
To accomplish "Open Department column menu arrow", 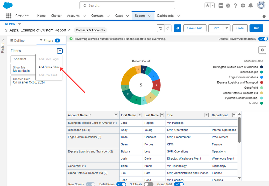I will pyautogui.click(x=234, y=115).
